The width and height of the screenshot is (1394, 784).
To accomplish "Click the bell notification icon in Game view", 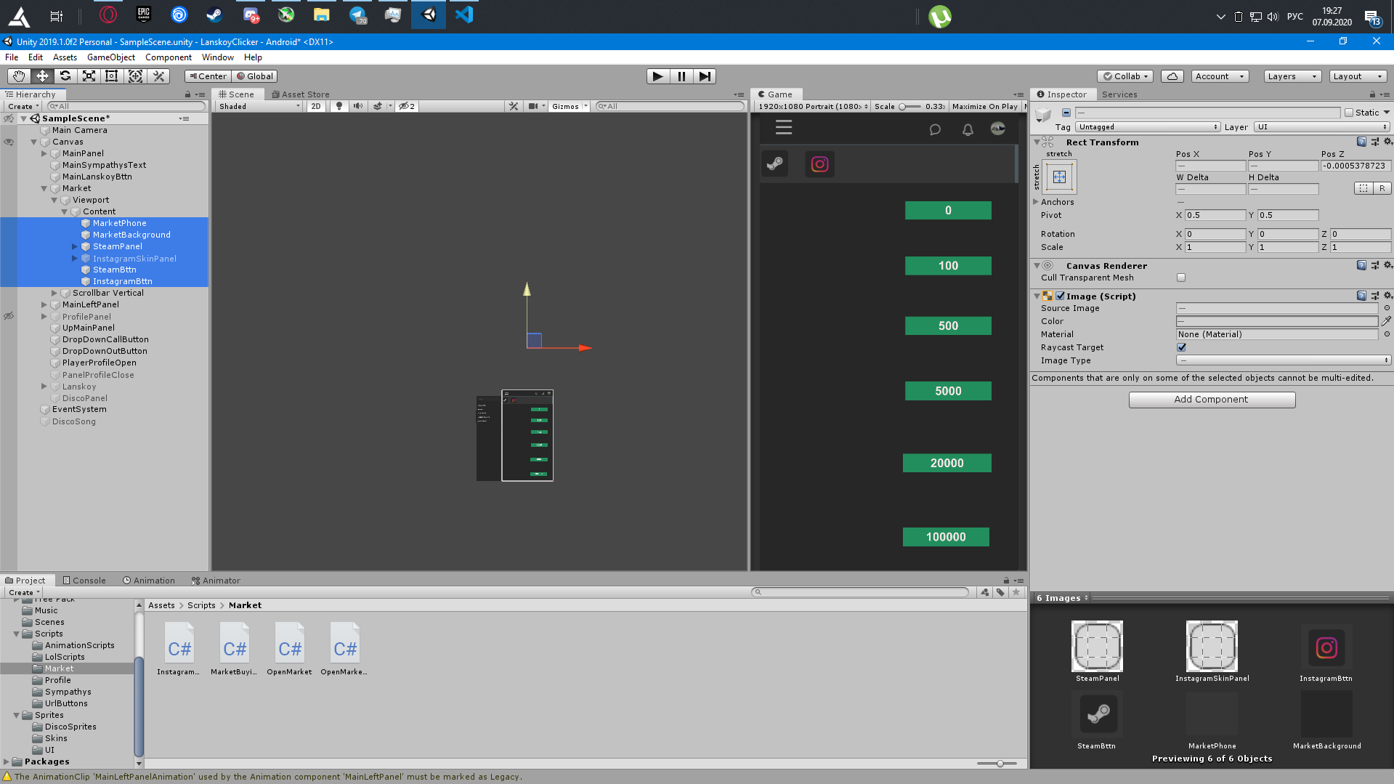I will 968,129.
